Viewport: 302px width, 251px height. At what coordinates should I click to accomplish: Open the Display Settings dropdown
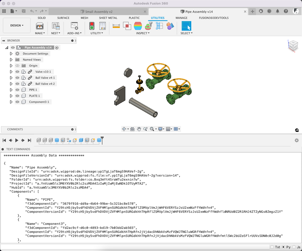(x=161, y=129)
